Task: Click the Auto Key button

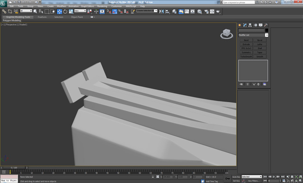Action: (236, 177)
